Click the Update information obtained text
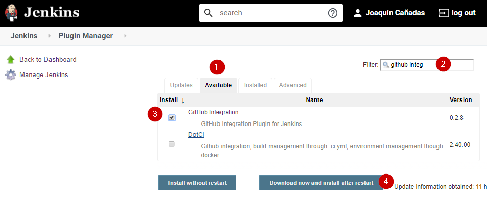 441,187
